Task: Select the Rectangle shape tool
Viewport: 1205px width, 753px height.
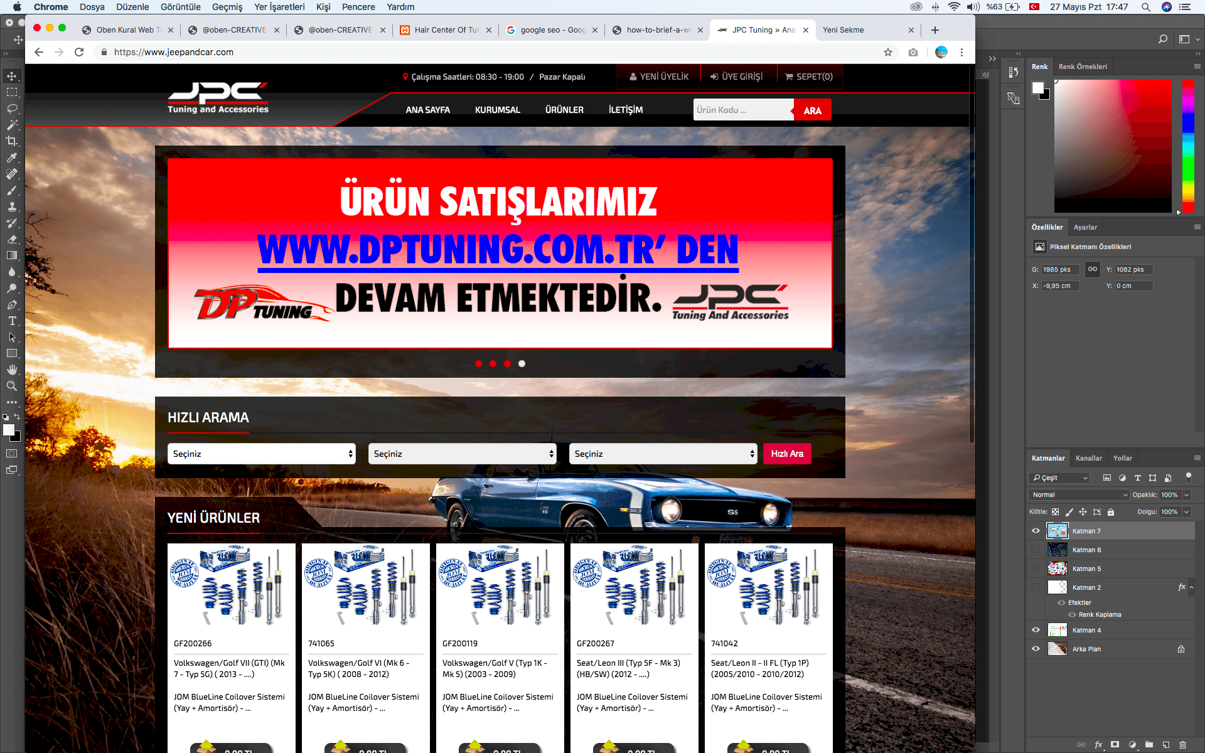Action: click(x=12, y=353)
